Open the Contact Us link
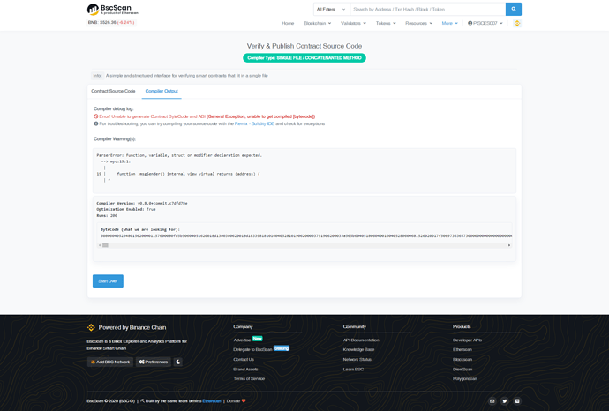Viewport: 609px width, 411px height. [244, 359]
